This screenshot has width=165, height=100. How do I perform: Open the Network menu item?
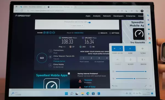point(107,16)
